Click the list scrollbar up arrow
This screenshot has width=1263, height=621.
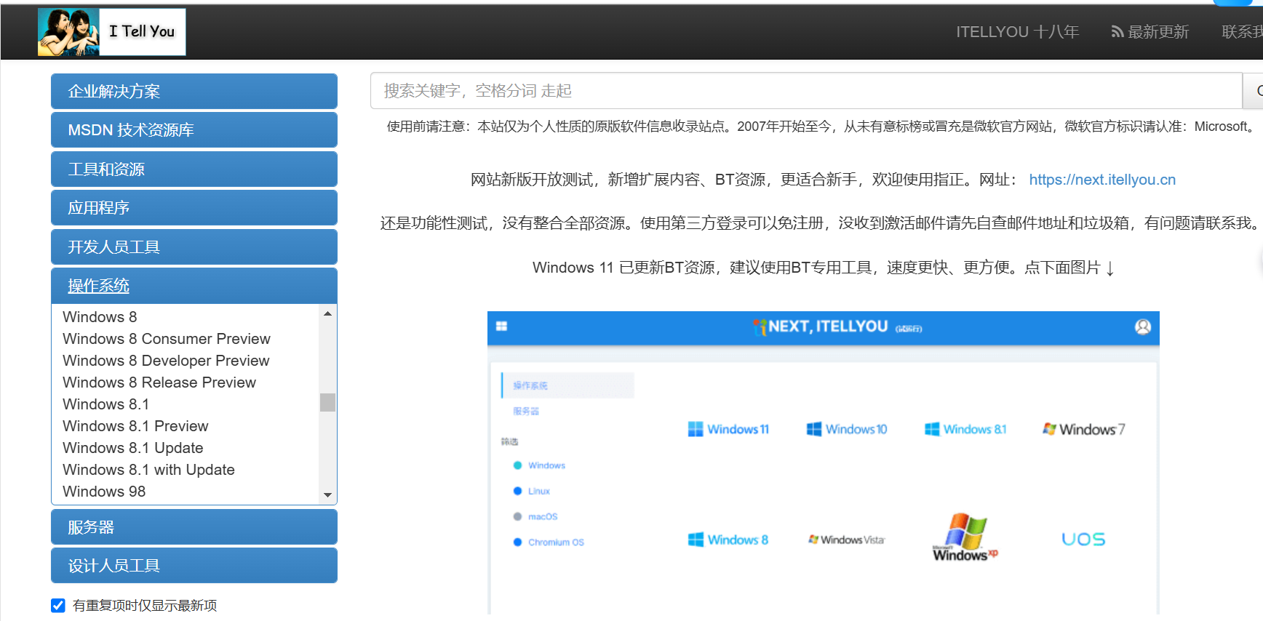(x=327, y=313)
